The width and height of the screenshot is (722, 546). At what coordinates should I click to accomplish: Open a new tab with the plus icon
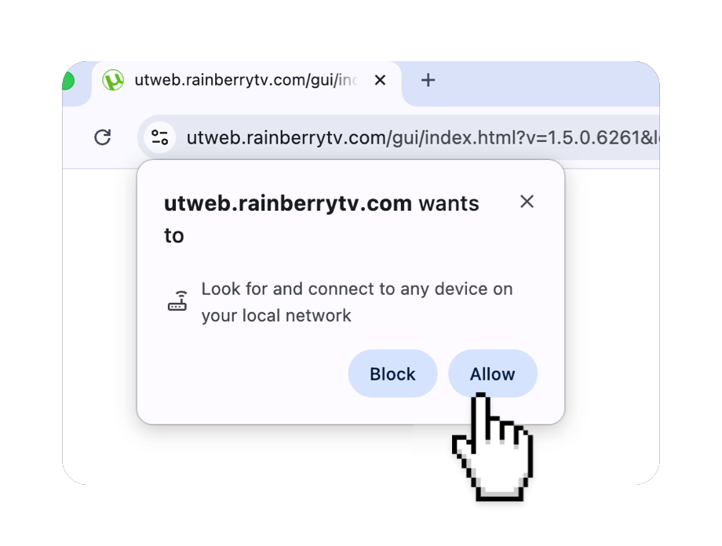[x=428, y=80]
